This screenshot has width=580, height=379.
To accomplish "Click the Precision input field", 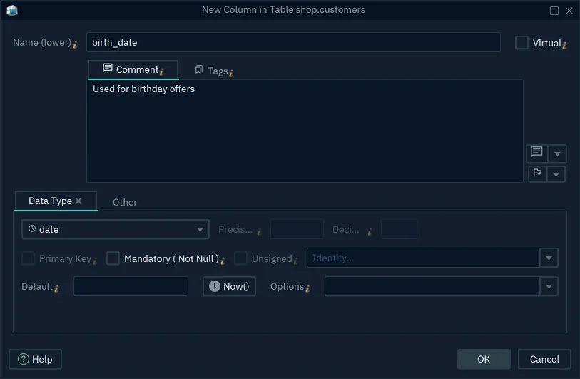I will [x=297, y=229].
